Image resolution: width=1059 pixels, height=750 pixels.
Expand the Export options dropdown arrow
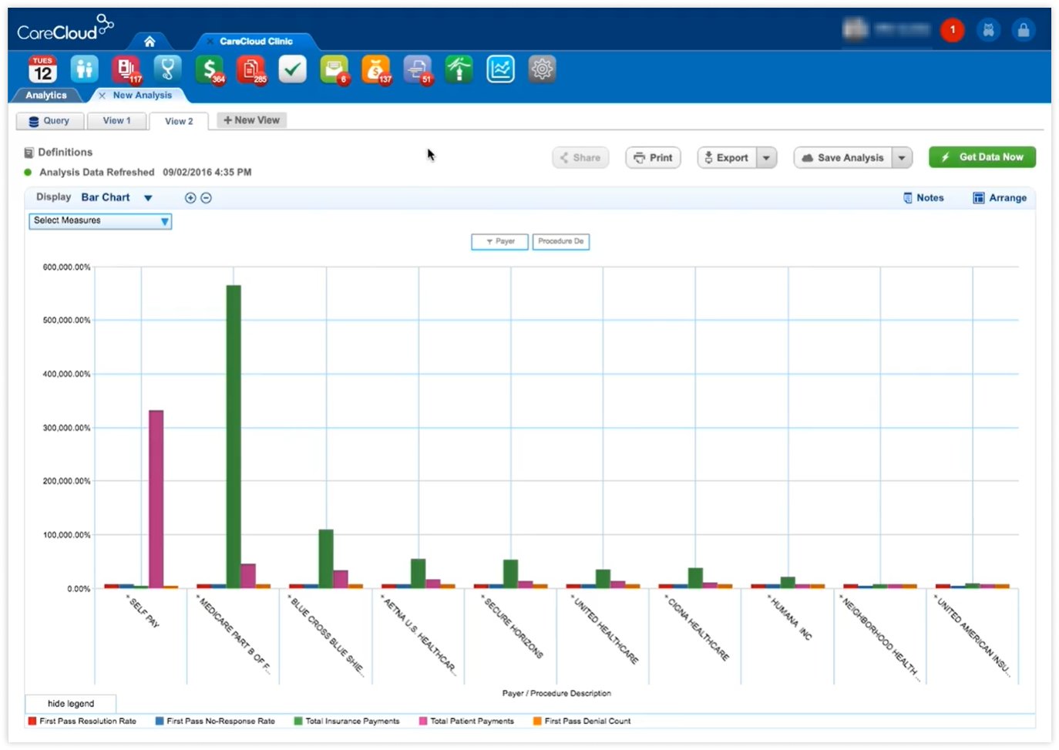click(766, 157)
